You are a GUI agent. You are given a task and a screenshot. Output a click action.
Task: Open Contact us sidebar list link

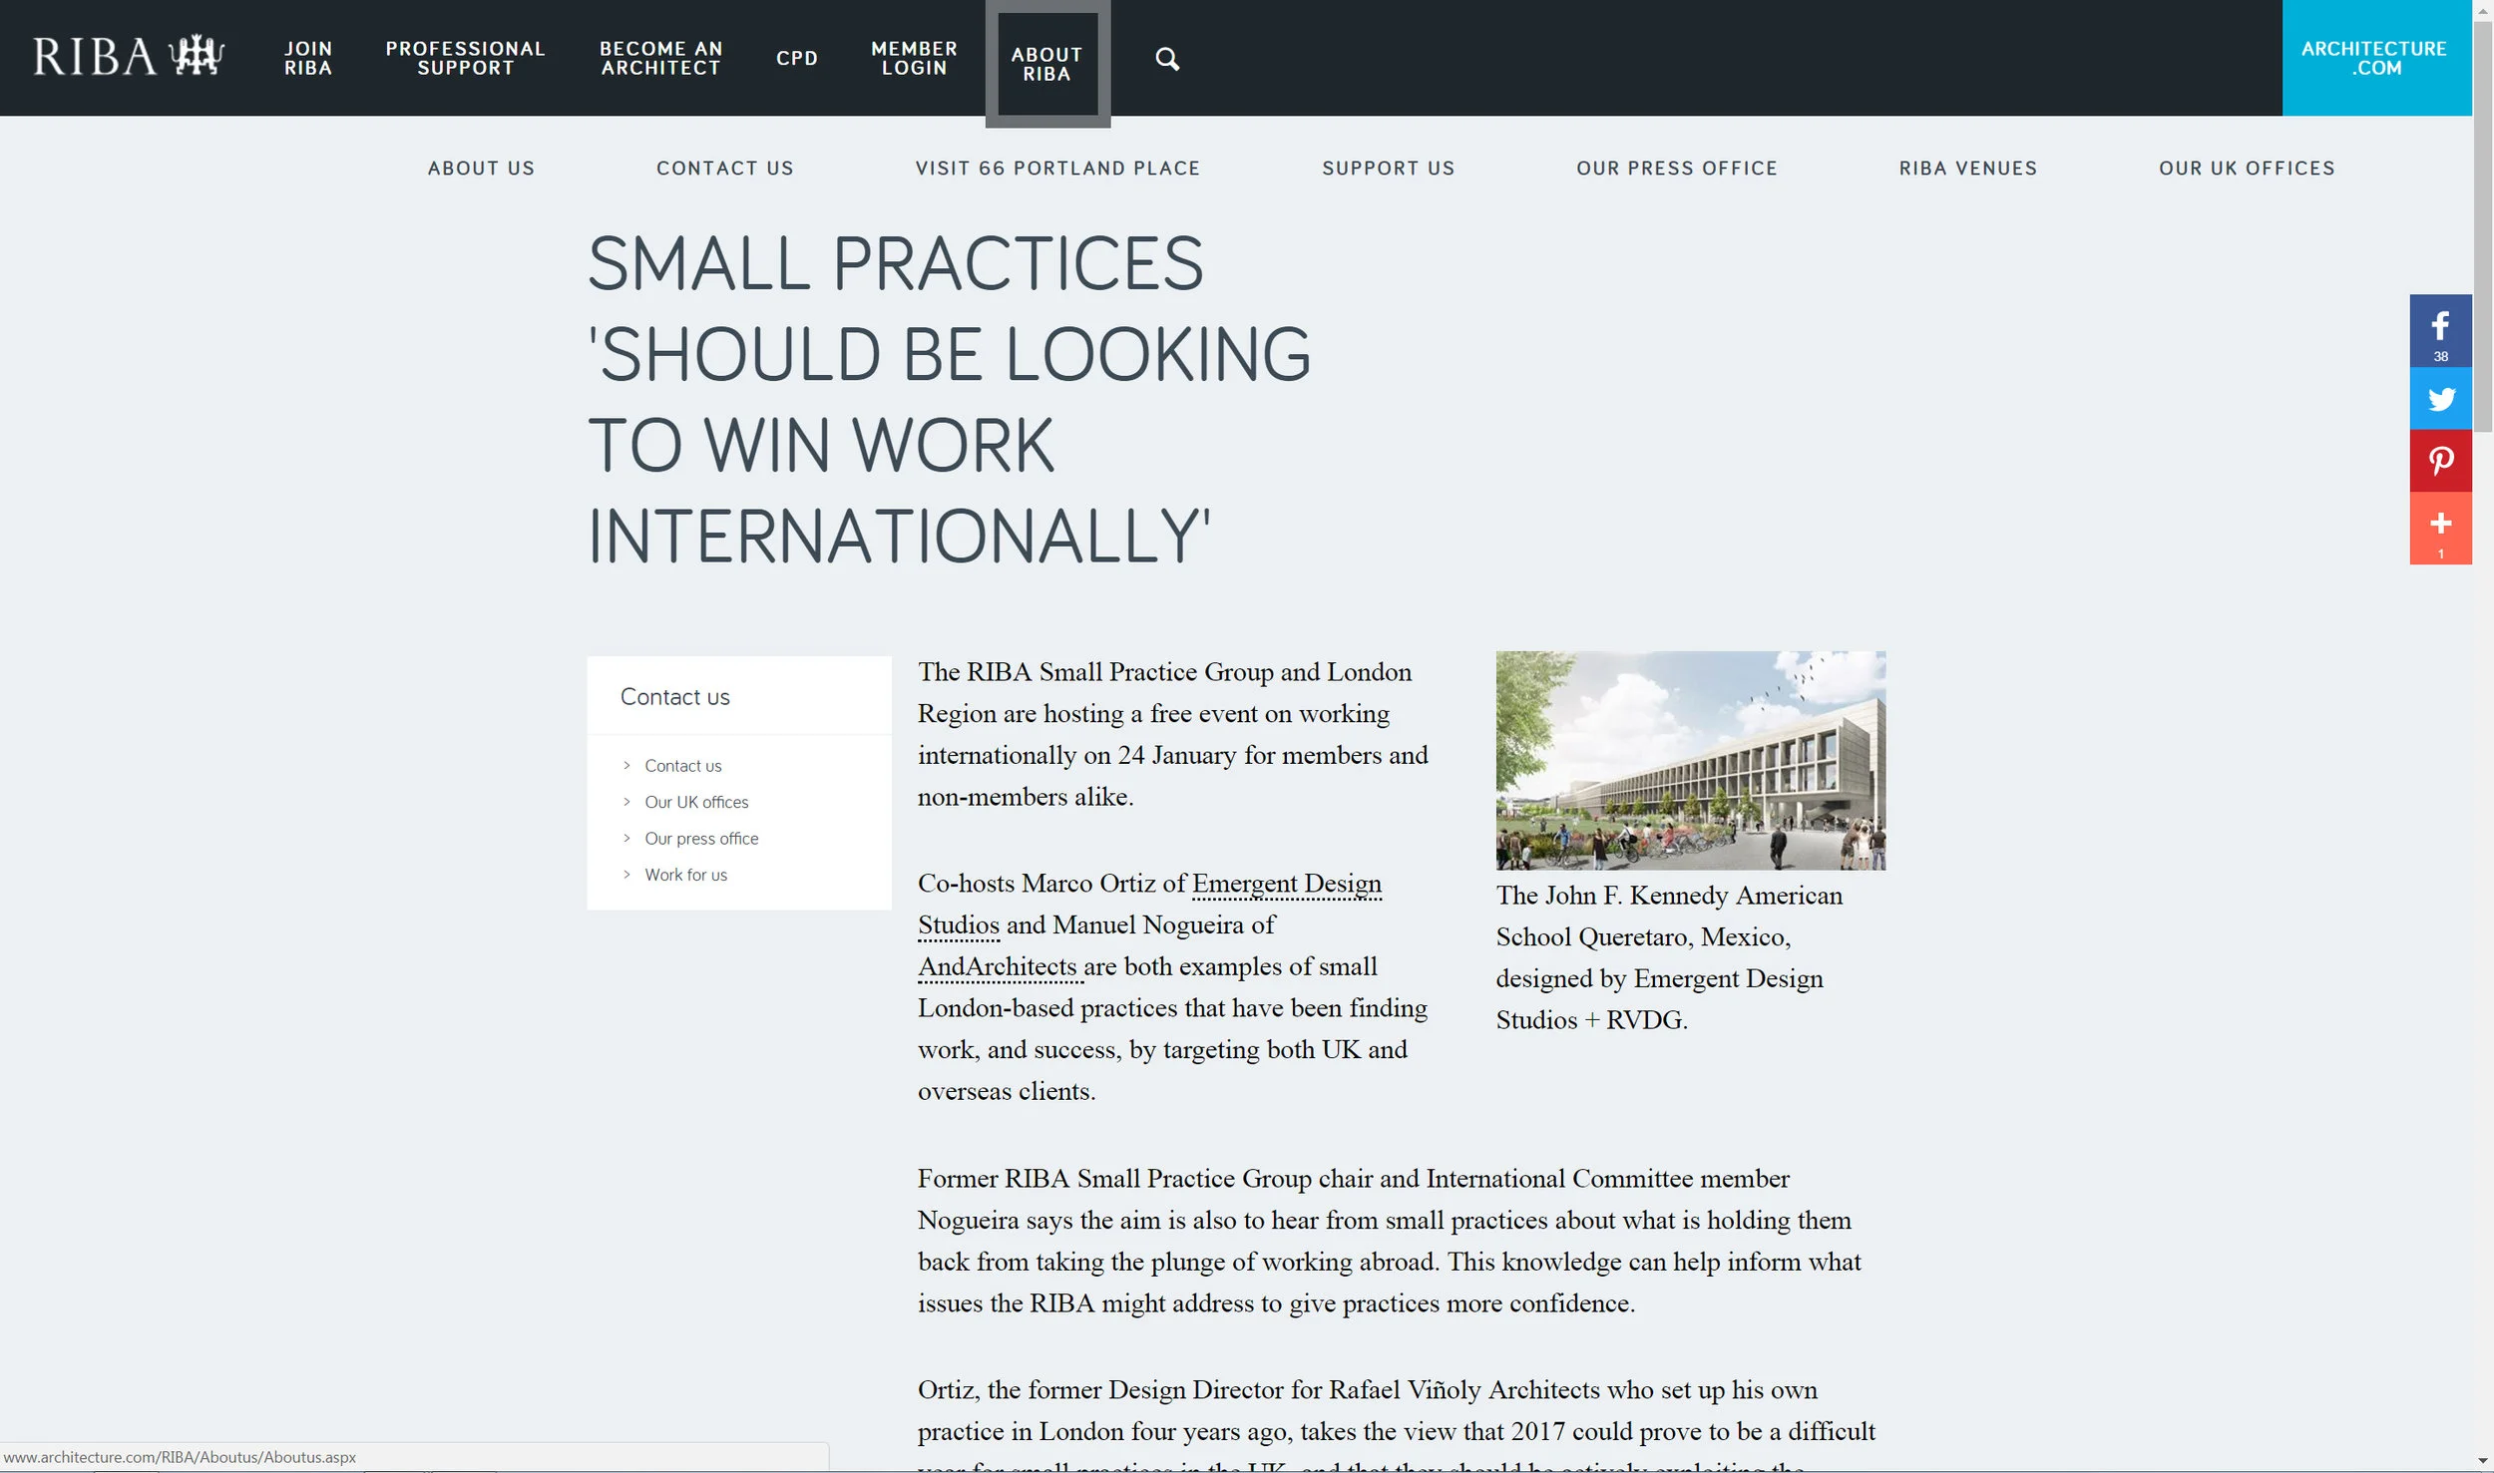pos(682,766)
